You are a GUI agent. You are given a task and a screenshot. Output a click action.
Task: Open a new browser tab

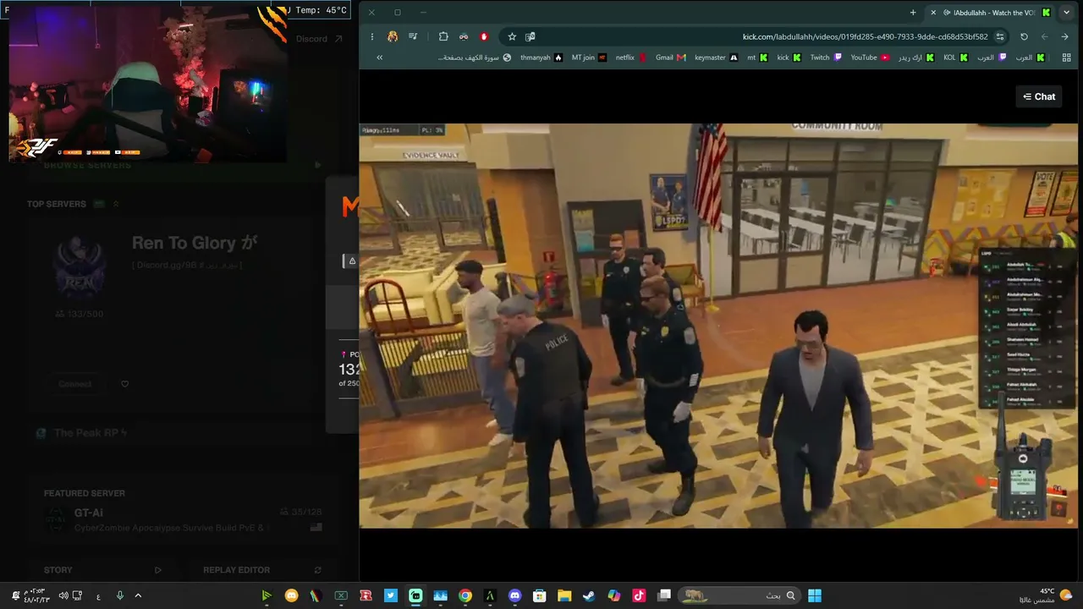point(913,12)
